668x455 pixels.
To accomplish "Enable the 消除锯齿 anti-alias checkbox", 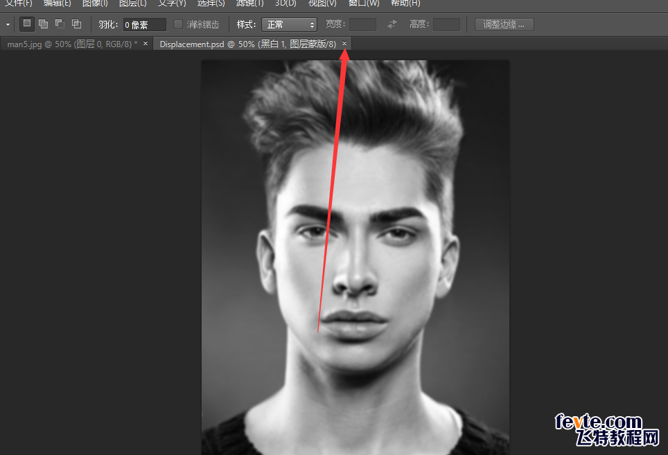I will coord(178,24).
